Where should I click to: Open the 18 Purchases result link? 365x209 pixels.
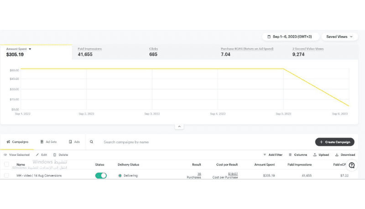pos(199,174)
